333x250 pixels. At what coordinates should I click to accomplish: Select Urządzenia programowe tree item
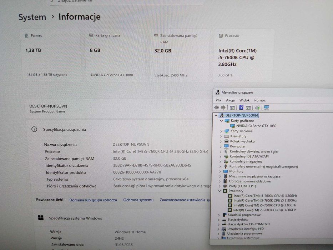tap(244, 234)
